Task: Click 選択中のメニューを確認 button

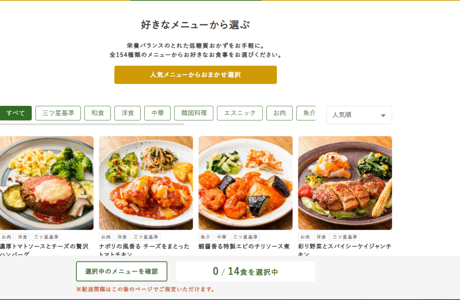Action: 121,271
